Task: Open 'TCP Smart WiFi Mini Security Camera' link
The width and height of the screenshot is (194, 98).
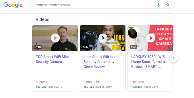Action: click(52, 59)
